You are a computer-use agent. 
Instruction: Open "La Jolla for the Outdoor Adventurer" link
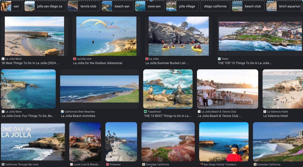[x=98, y=63]
